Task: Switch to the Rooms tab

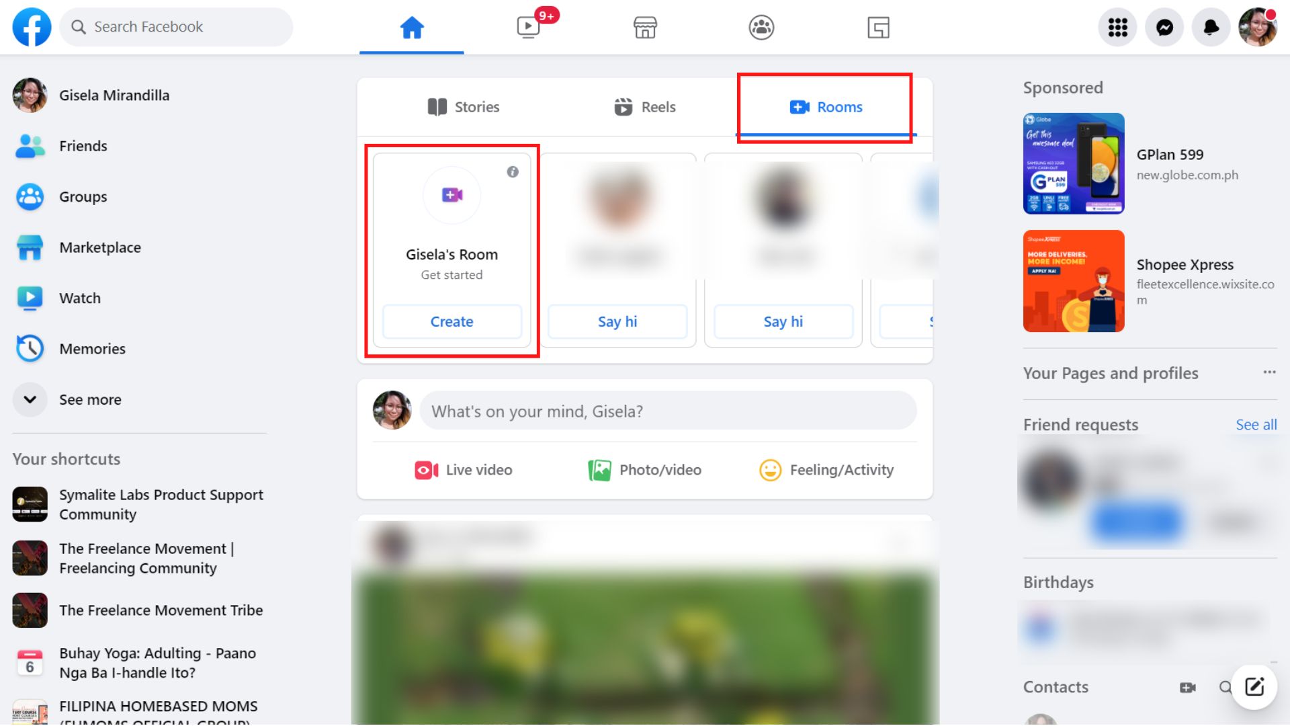Action: (x=826, y=106)
